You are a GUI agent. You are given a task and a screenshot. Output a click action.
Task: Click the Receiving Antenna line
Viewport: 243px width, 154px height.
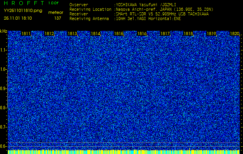[125, 19]
